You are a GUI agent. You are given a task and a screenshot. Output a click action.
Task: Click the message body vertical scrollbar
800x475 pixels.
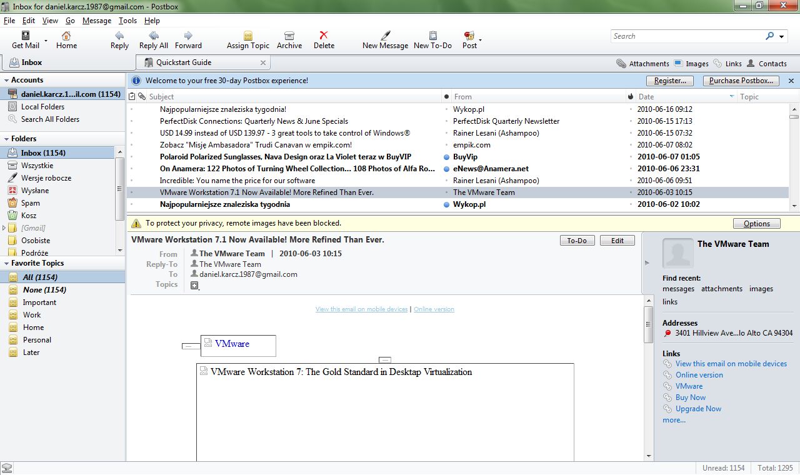[649, 378]
